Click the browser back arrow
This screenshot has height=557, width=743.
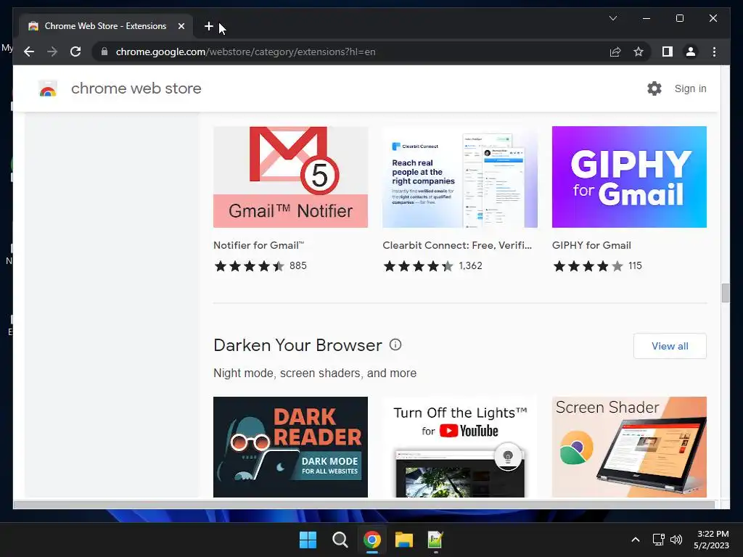(x=29, y=51)
